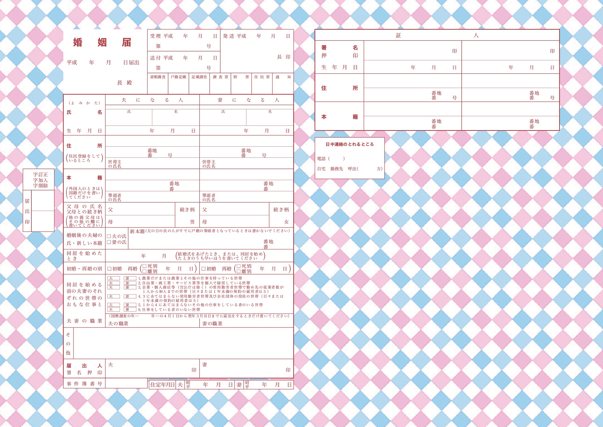Click the 長殿 addressee text
Image resolution: width=603 pixels, height=427 pixels.
pos(125,83)
